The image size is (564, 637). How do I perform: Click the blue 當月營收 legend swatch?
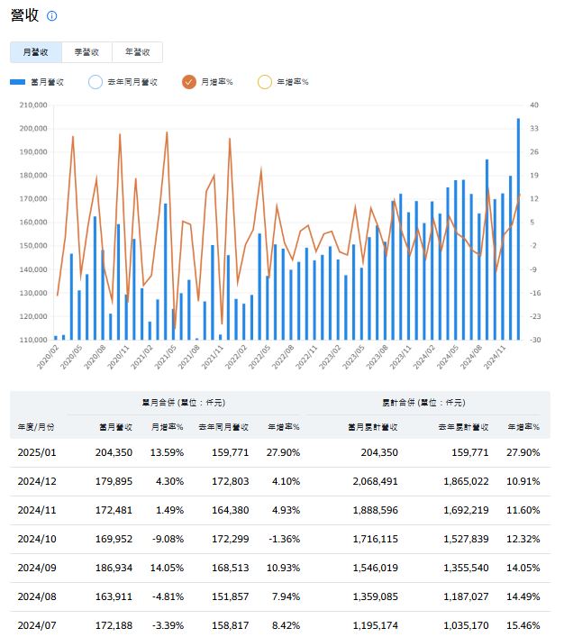(x=17, y=82)
